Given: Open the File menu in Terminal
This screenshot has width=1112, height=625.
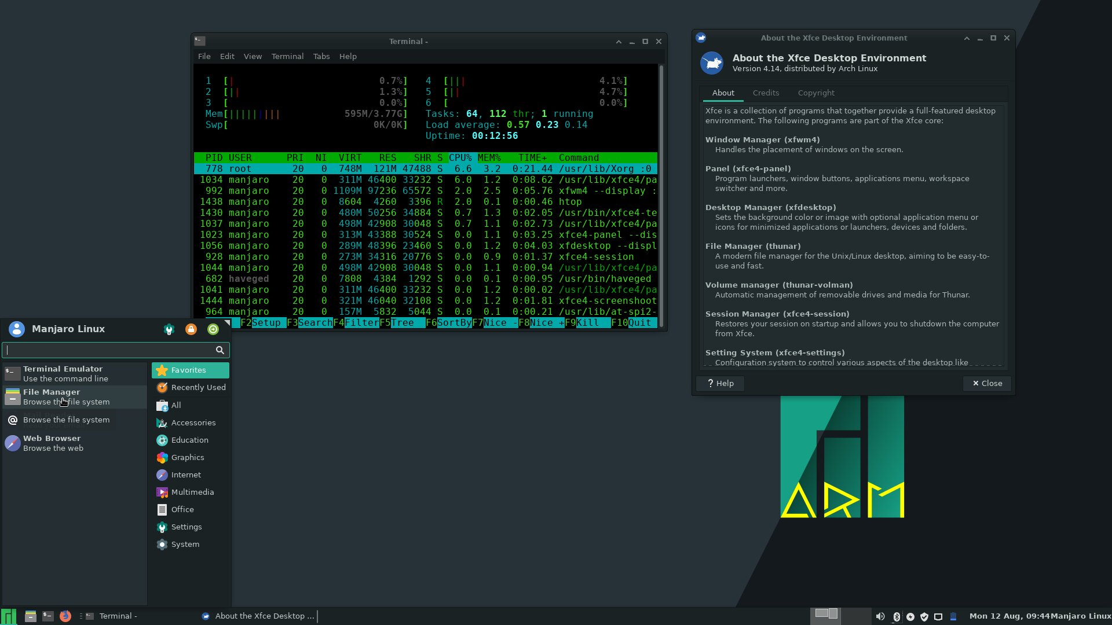Looking at the screenshot, I should click(x=204, y=56).
